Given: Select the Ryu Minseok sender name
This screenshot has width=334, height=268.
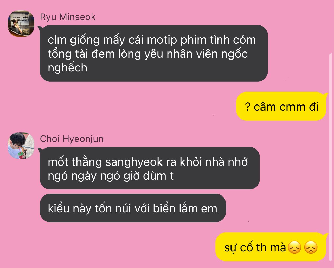Looking at the screenshot, I should [x=68, y=17].
